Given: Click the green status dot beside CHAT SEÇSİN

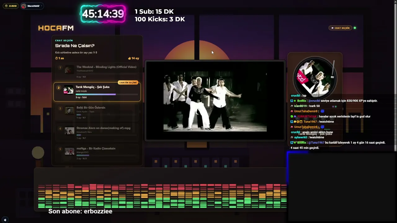Looking at the screenshot, I should pyautogui.click(x=355, y=28).
